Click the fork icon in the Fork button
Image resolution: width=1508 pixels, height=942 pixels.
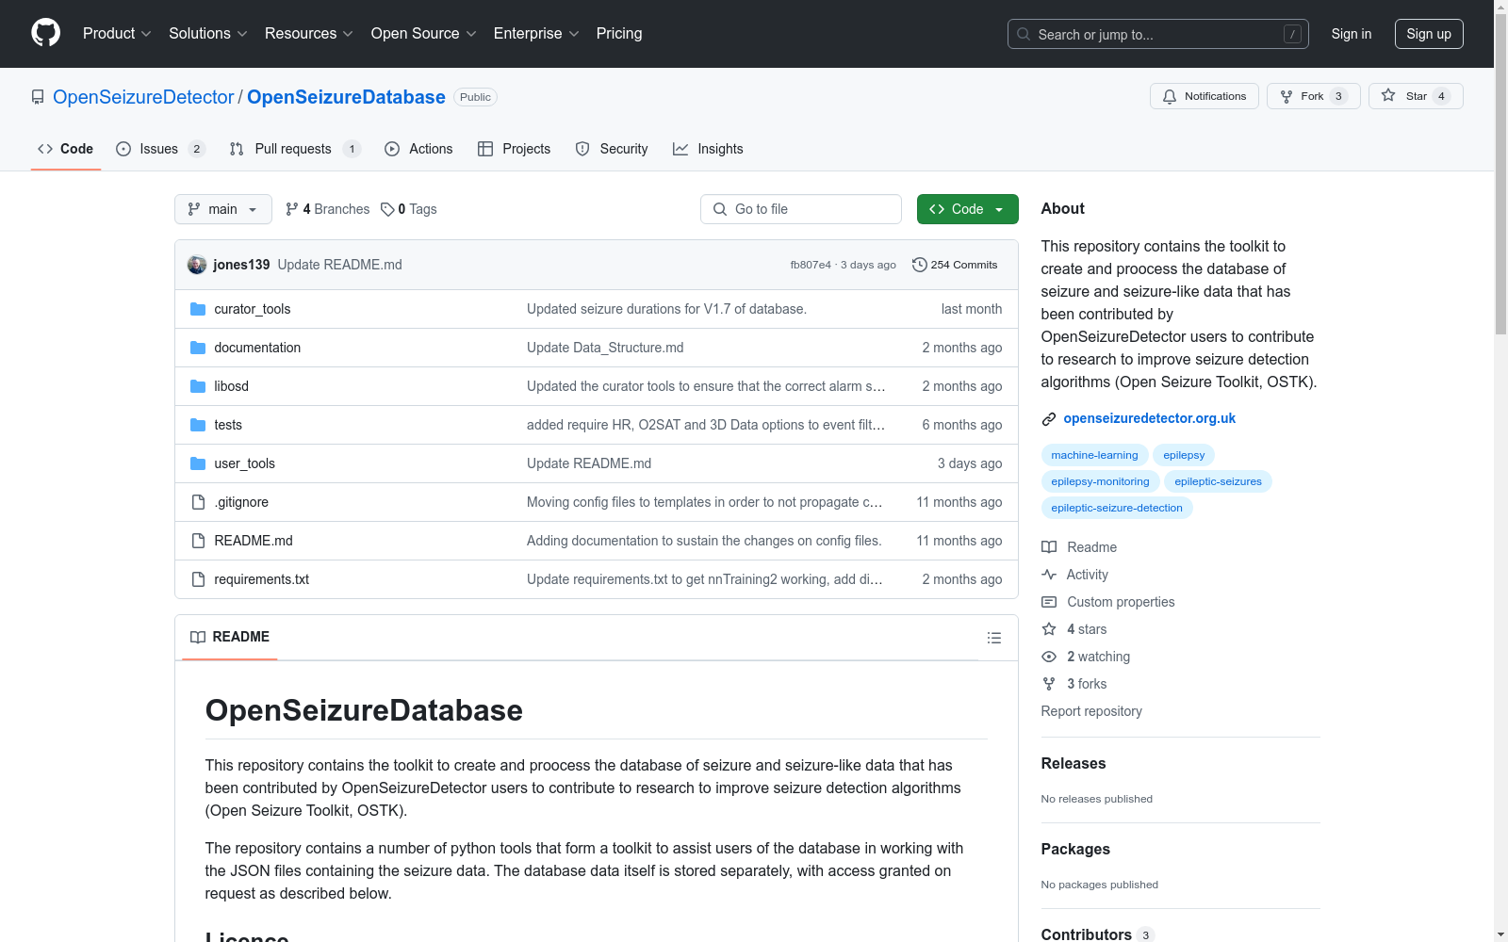pyautogui.click(x=1287, y=96)
